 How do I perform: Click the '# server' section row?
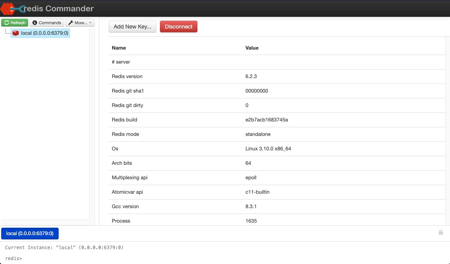(277, 62)
